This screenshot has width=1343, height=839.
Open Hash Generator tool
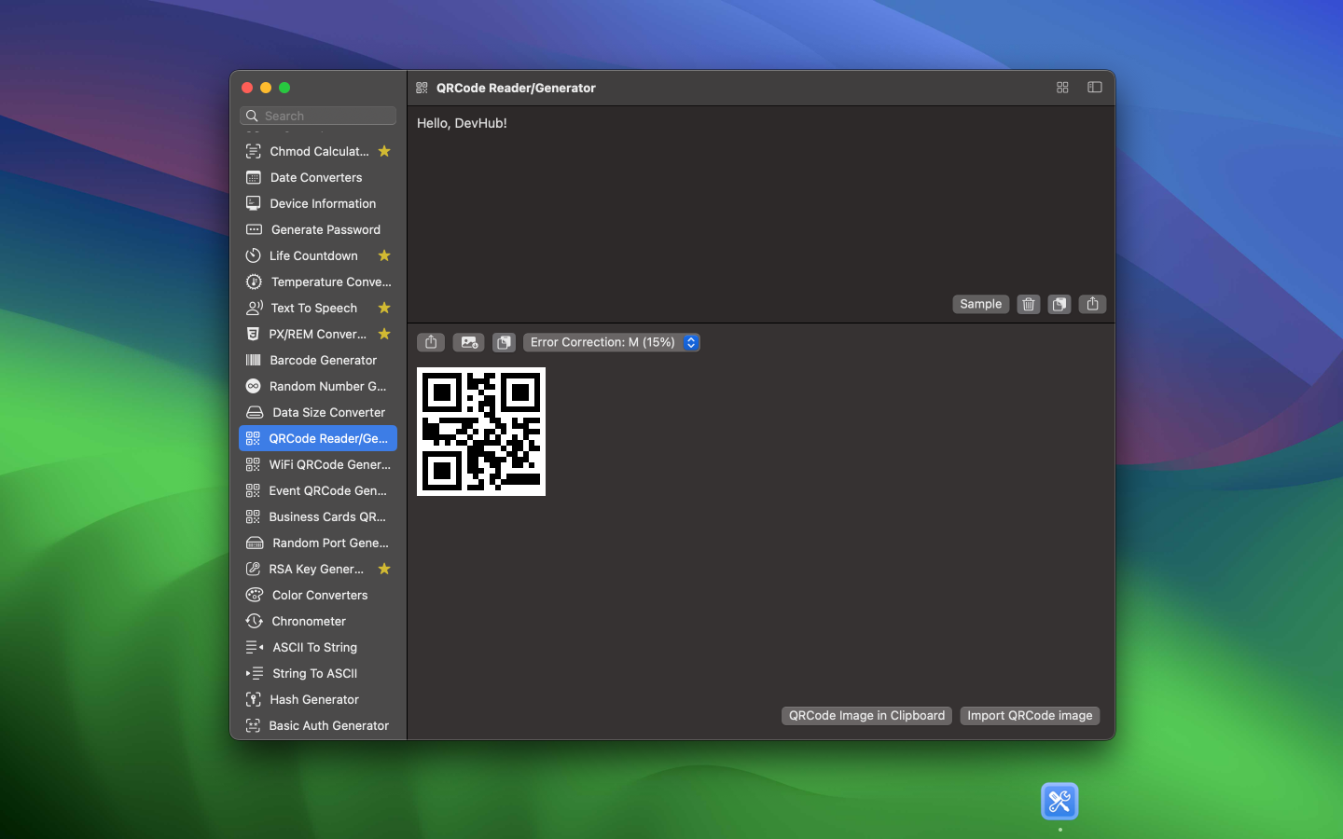318,699
